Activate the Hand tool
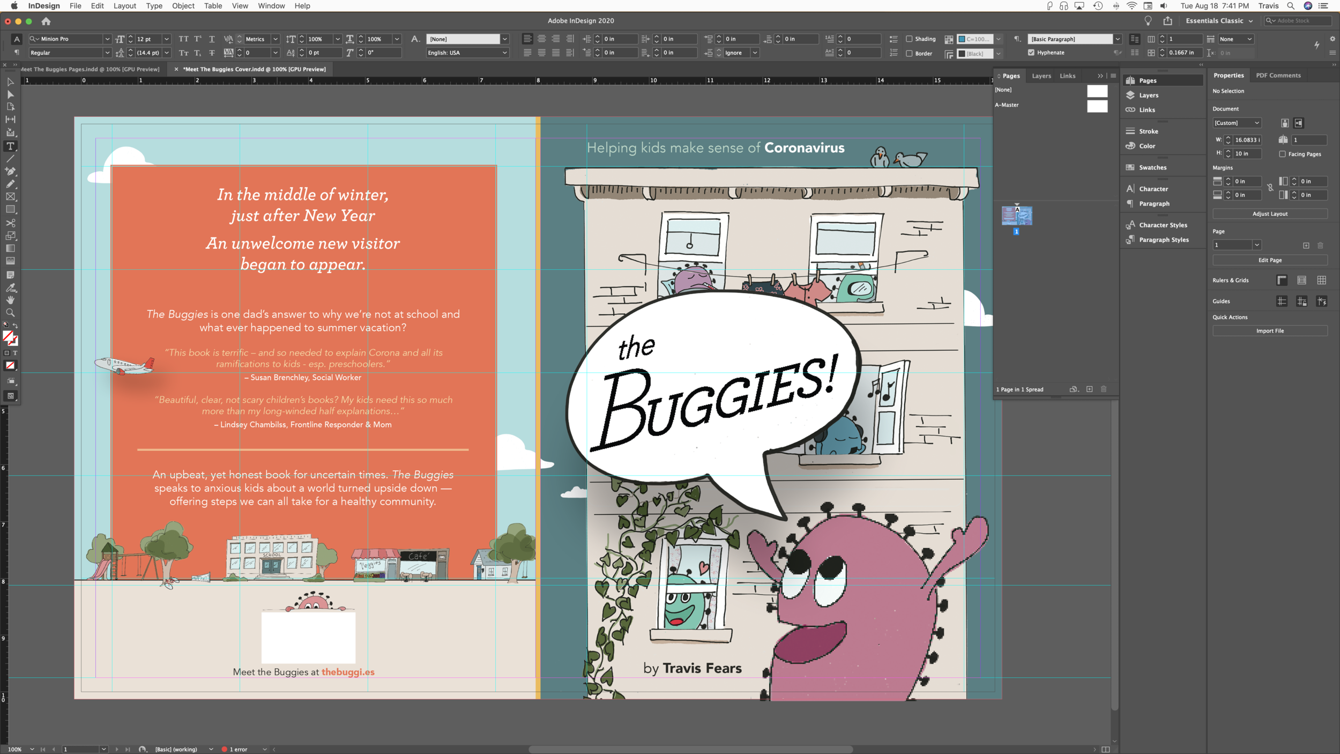Image resolution: width=1340 pixels, height=754 pixels. pos(10,300)
